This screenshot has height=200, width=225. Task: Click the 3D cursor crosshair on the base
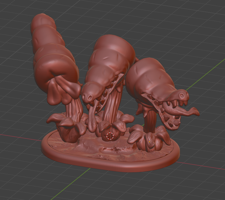coord(110,136)
